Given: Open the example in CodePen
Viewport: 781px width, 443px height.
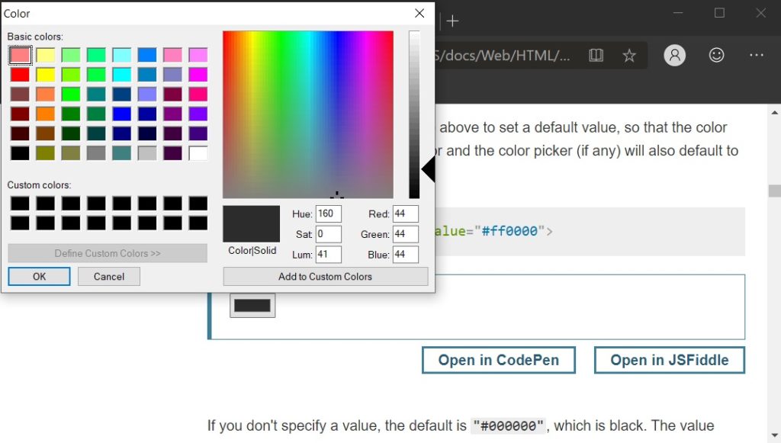Looking at the screenshot, I should point(498,360).
